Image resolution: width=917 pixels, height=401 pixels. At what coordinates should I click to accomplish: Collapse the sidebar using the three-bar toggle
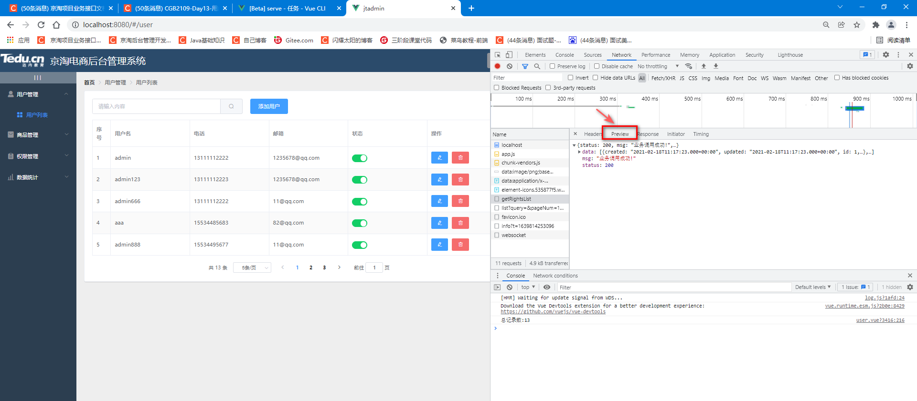coord(38,78)
